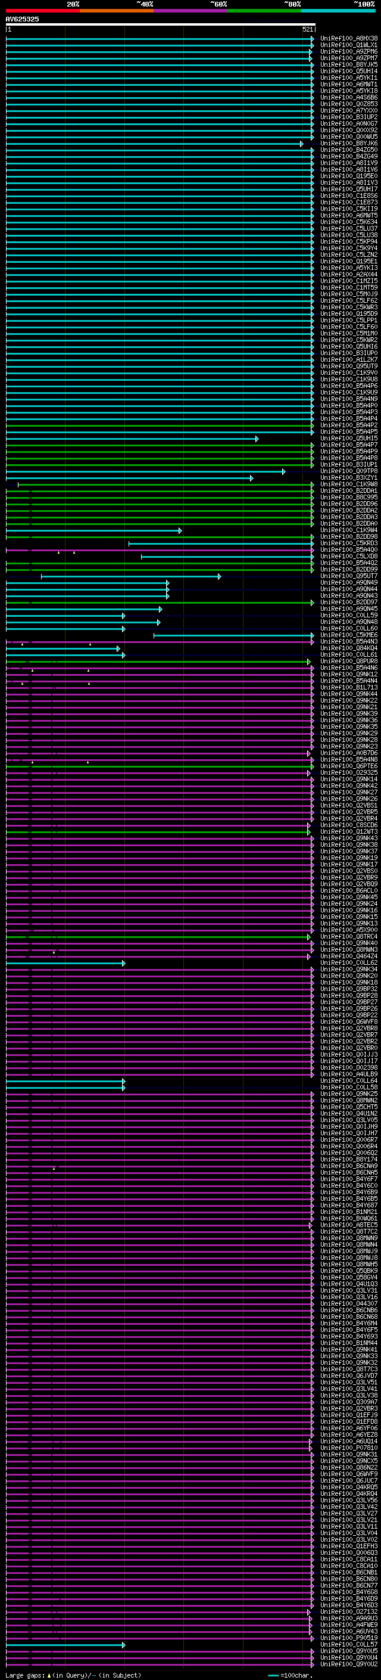Open hit UniRef100_A8HX38

349,39
